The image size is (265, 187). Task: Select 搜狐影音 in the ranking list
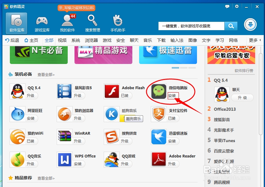click(222, 120)
